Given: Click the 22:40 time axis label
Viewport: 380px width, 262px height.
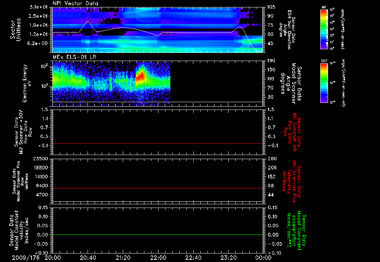Looking at the screenshot, I should pyautogui.click(x=193, y=258).
